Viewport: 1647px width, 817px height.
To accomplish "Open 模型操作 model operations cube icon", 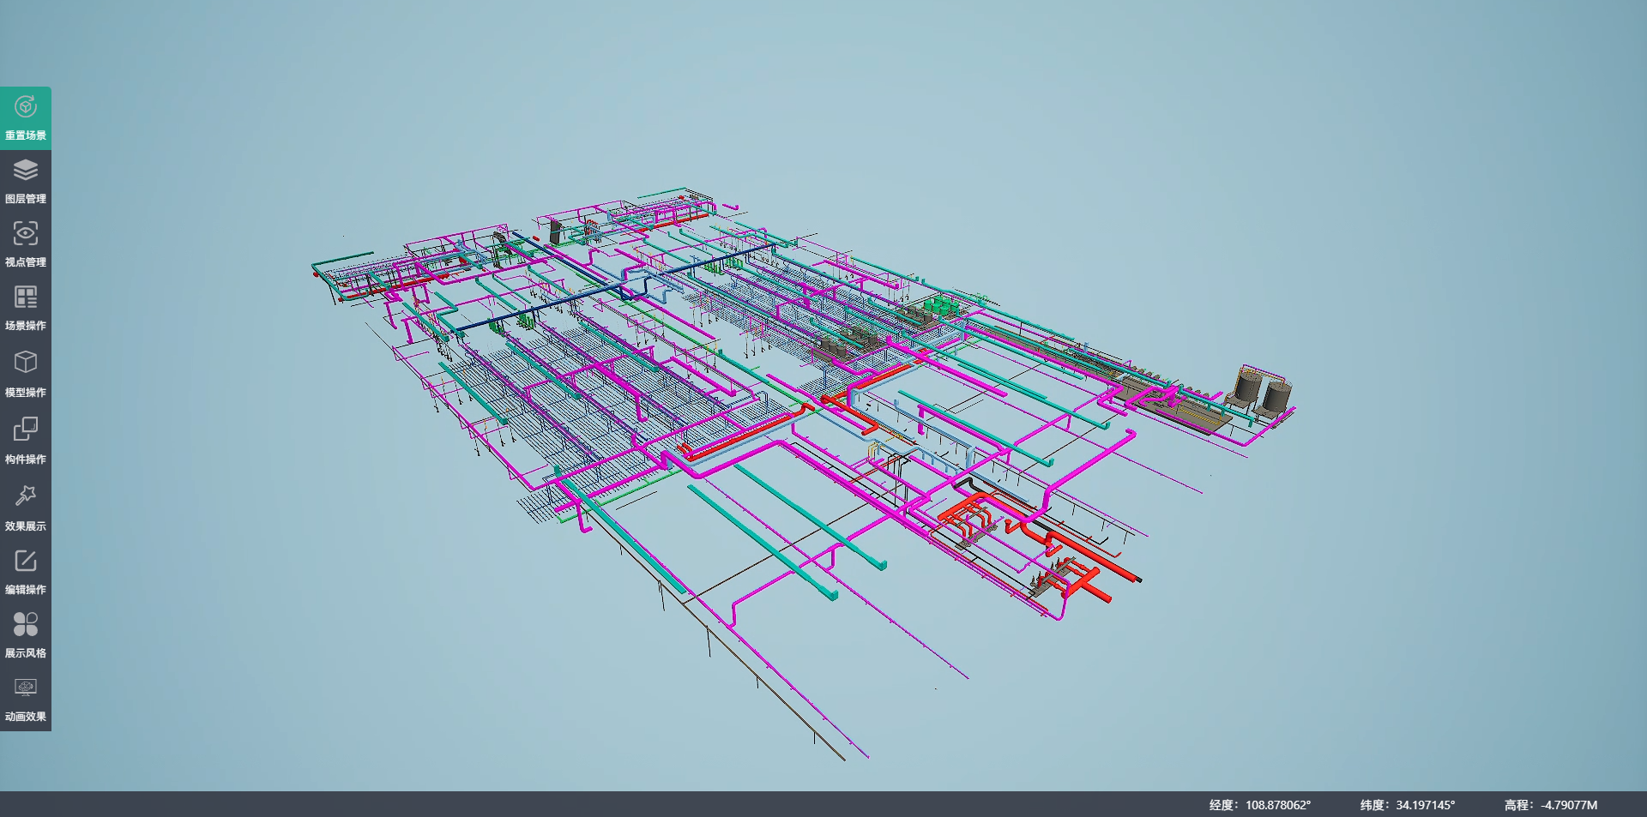I will [26, 374].
